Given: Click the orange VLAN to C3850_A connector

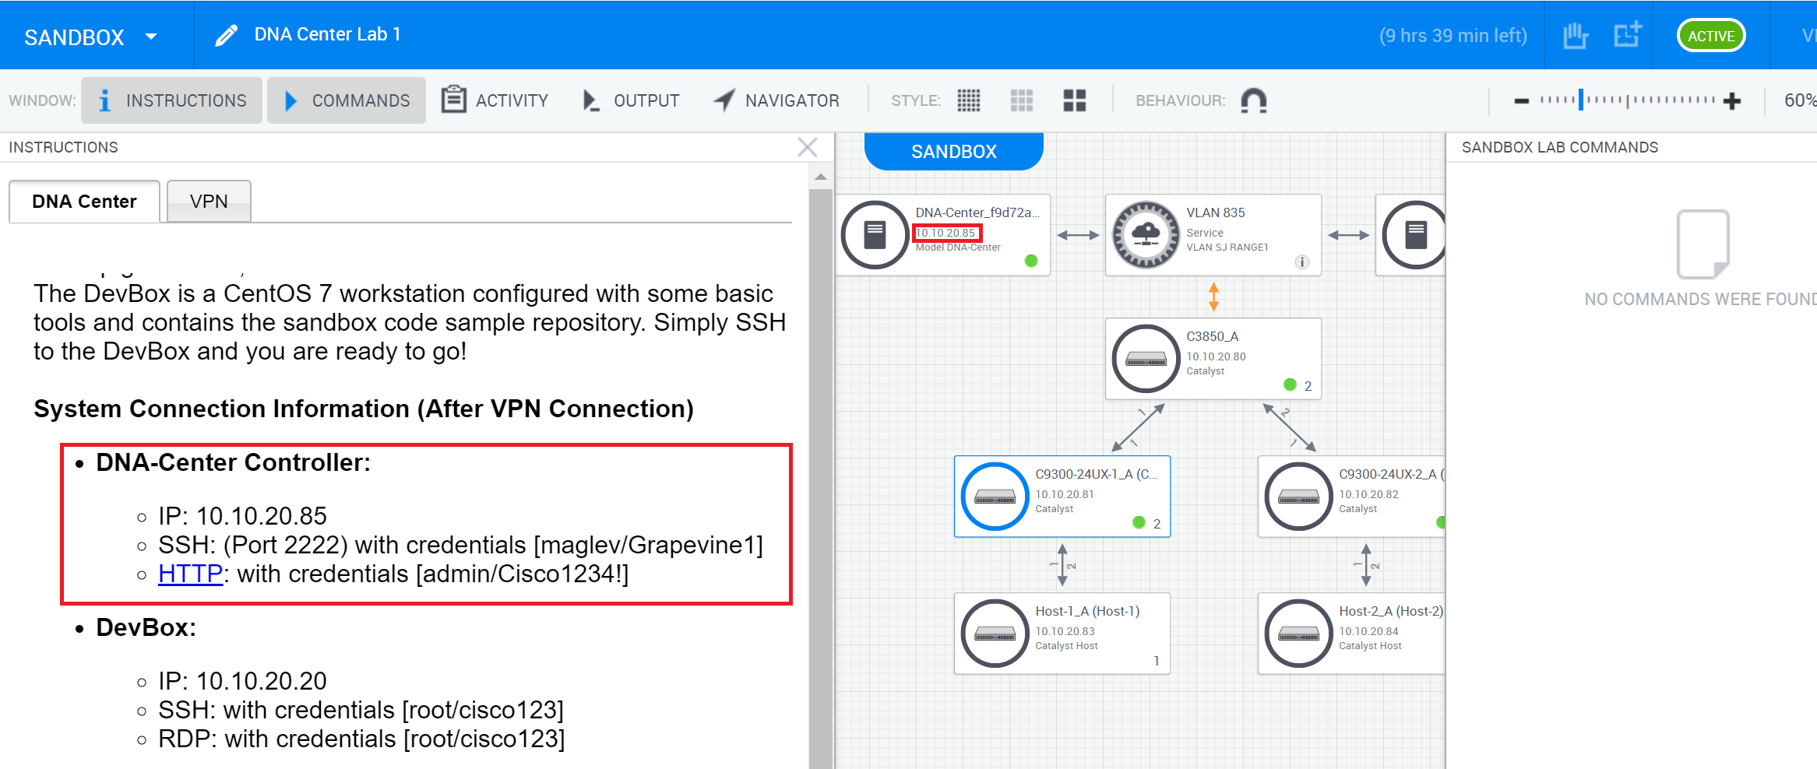Looking at the screenshot, I should tap(1213, 297).
